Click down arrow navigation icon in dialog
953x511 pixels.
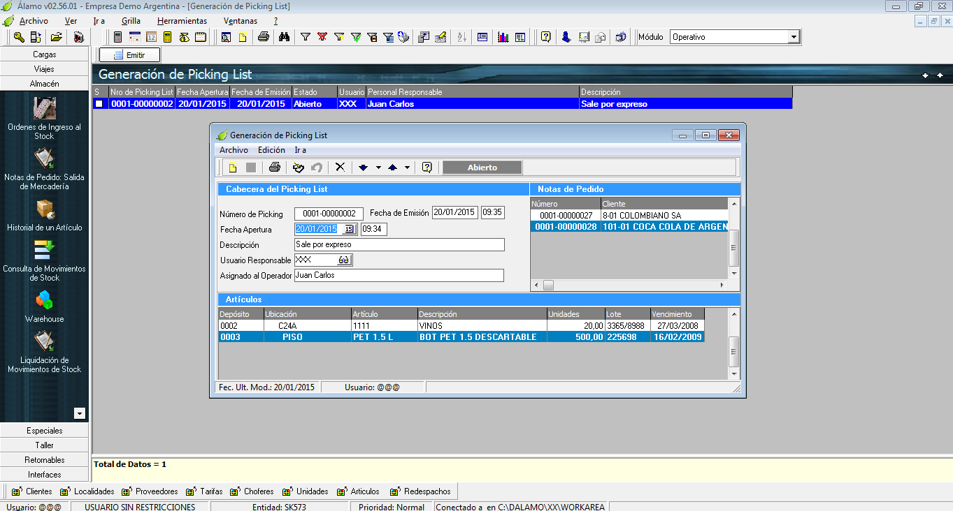(363, 168)
